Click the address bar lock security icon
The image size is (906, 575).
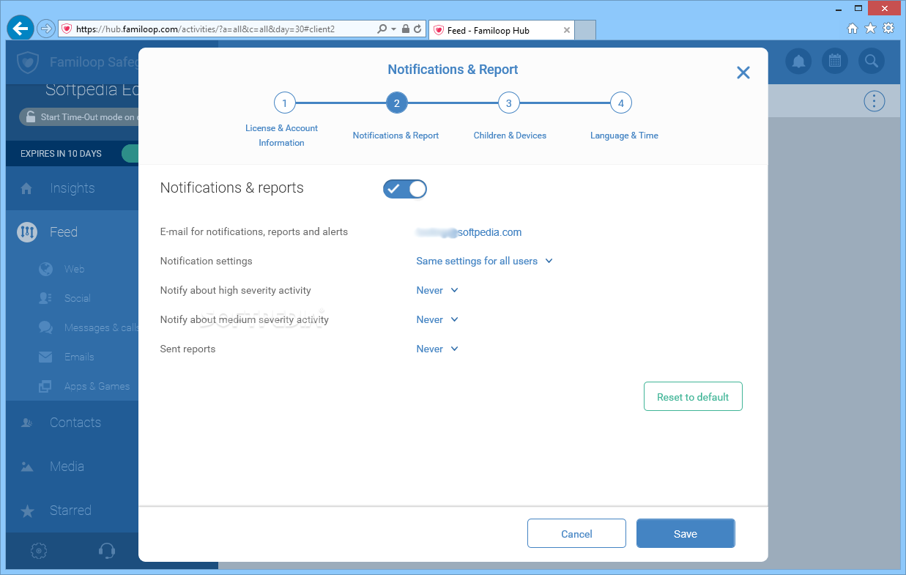[x=406, y=29]
